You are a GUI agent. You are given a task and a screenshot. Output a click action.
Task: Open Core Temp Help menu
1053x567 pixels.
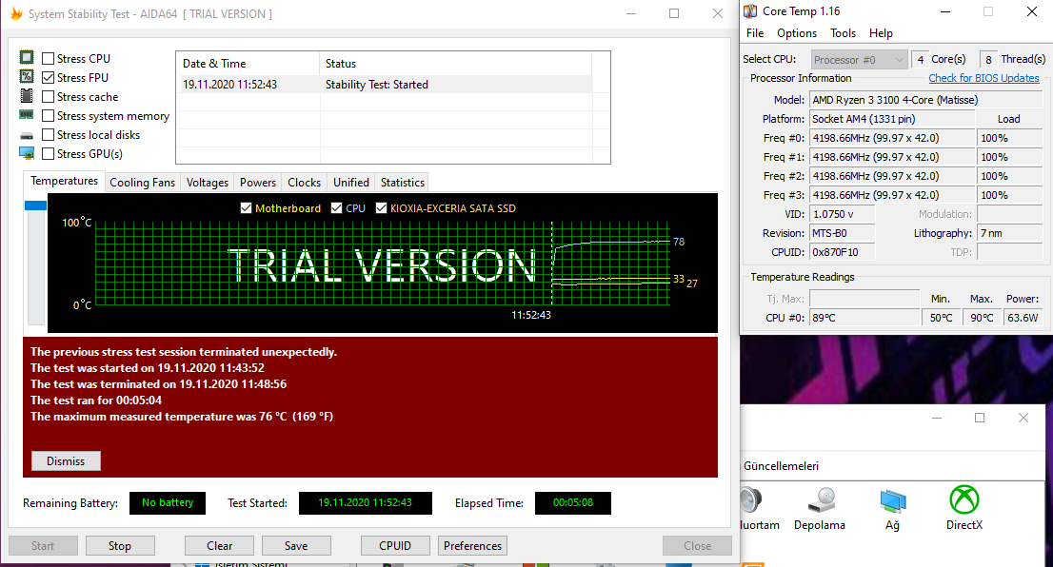coord(881,33)
